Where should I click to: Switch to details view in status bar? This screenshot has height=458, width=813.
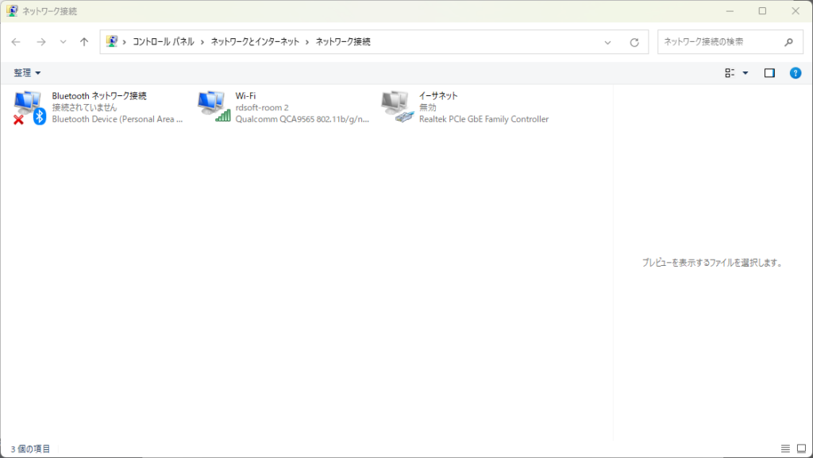(x=785, y=449)
